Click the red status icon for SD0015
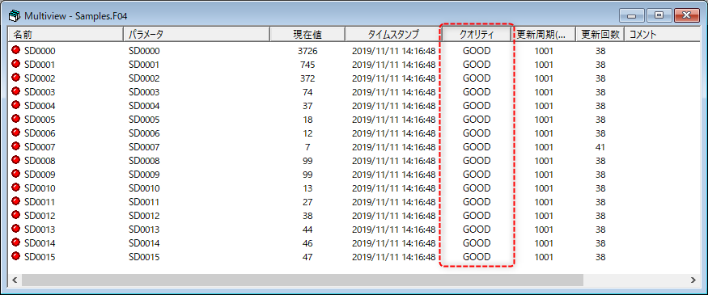 point(16,256)
